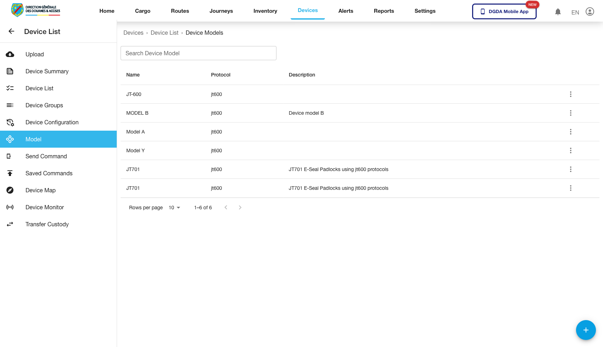
Task: Go to previous page of device models
Action: click(x=226, y=207)
